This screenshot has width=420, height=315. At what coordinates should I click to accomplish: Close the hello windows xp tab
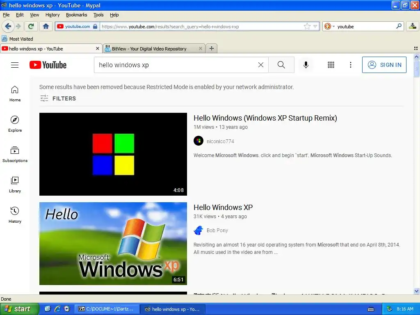(x=98, y=48)
